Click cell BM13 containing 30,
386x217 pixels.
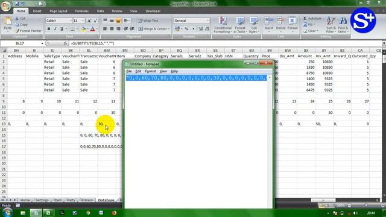tap(107, 124)
